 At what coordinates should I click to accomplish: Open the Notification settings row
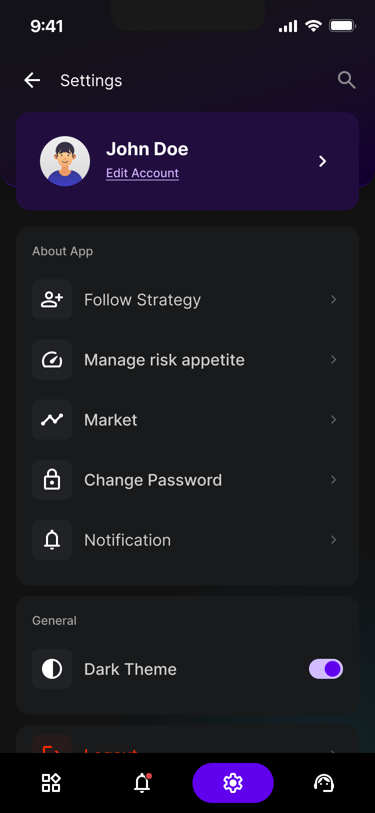(x=187, y=540)
